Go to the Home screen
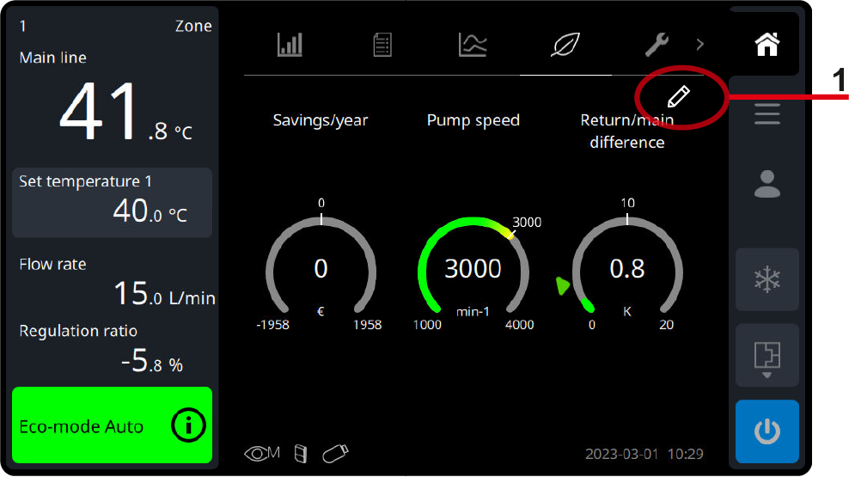The height and width of the screenshot is (477, 849). [x=767, y=45]
